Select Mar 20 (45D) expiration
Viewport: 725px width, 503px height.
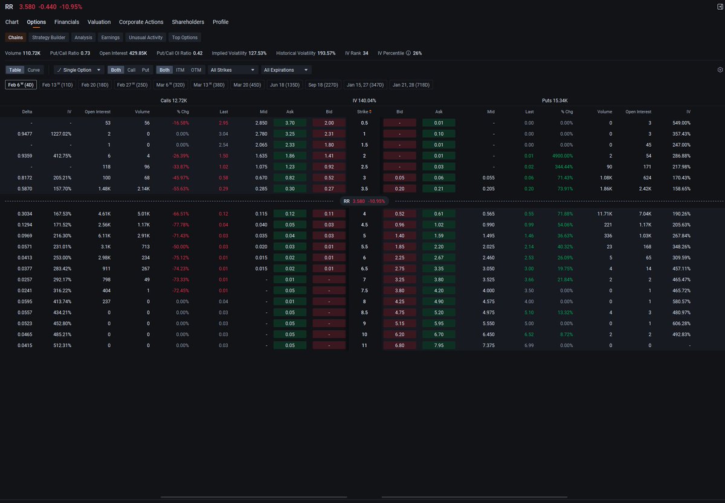tap(247, 85)
